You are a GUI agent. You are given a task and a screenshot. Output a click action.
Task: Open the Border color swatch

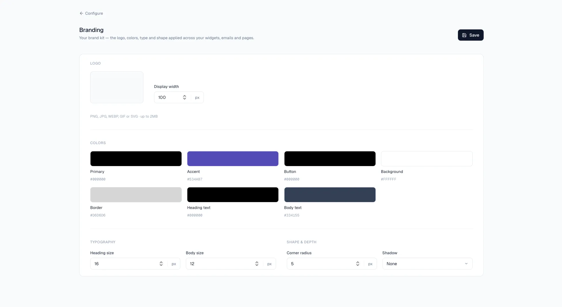(x=136, y=195)
